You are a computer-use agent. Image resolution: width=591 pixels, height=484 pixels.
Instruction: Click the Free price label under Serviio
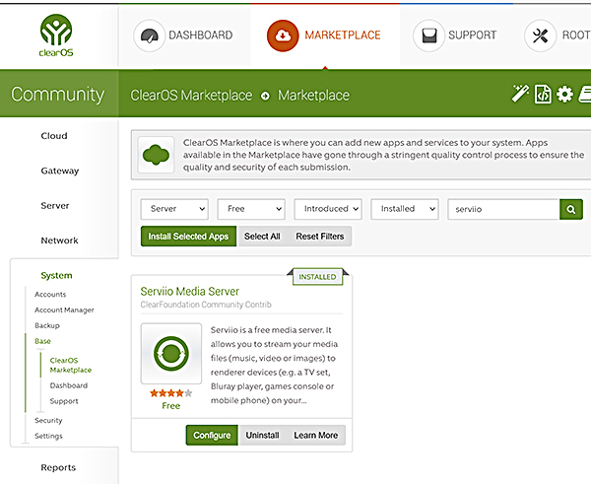click(x=171, y=406)
